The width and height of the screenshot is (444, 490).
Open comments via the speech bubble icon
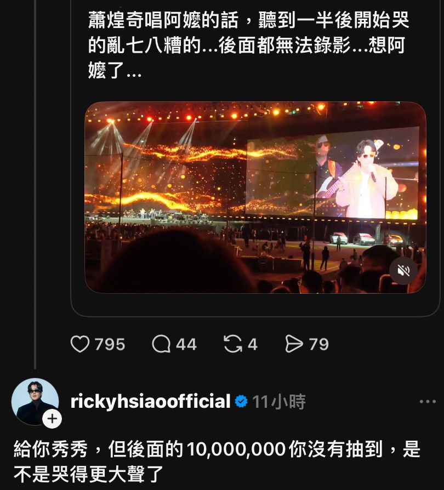(161, 344)
